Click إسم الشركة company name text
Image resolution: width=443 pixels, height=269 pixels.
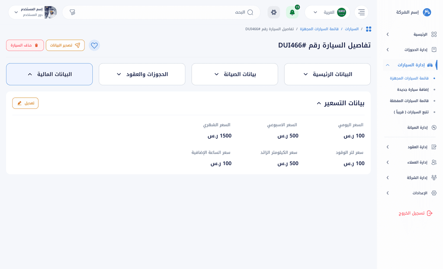[x=407, y=13]
